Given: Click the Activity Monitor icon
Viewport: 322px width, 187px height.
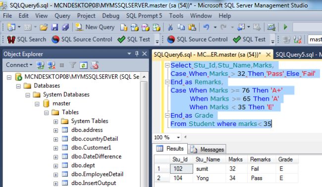Looking at the screenshot, I should [x=271, y=27].
